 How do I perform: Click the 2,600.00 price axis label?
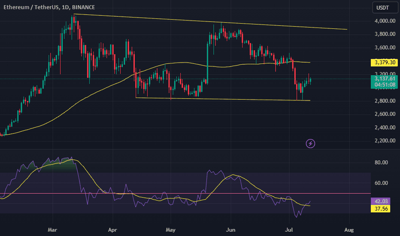pos(385,114)
